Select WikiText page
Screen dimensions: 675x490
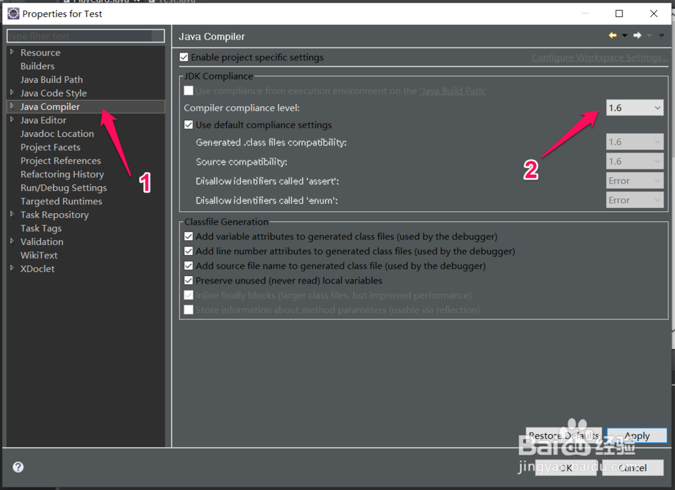tap(39, 255)
